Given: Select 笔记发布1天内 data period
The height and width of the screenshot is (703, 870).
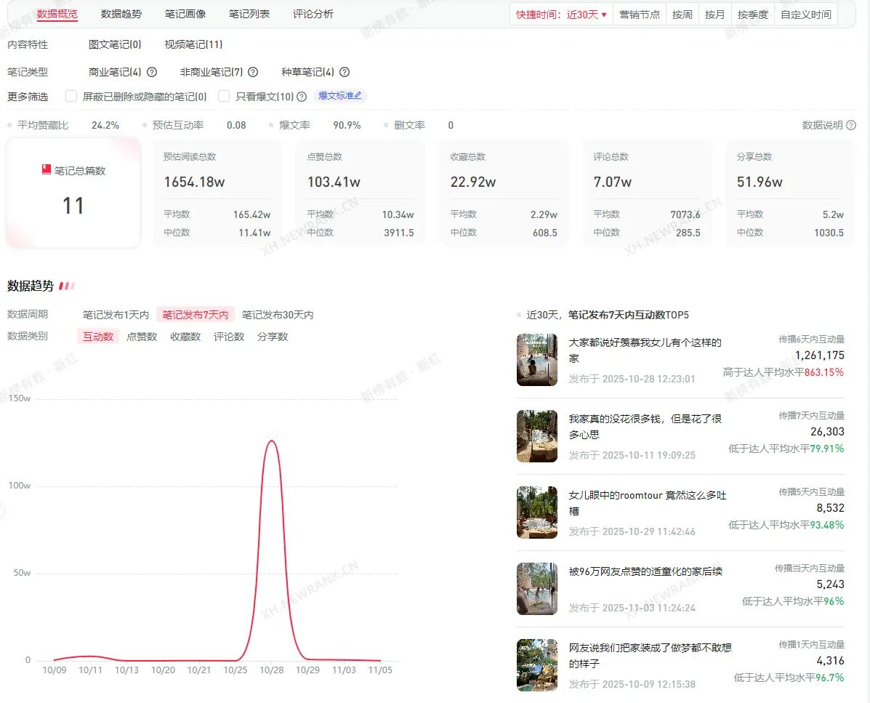Looking at the screenshot, I should pyautogui.click(x=116, y=315).
